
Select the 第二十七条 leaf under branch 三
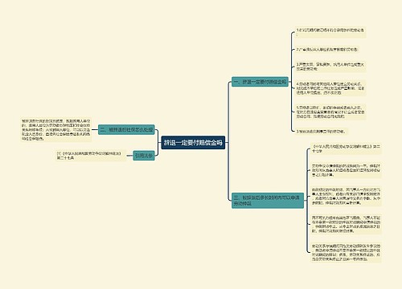coord(346,149)
